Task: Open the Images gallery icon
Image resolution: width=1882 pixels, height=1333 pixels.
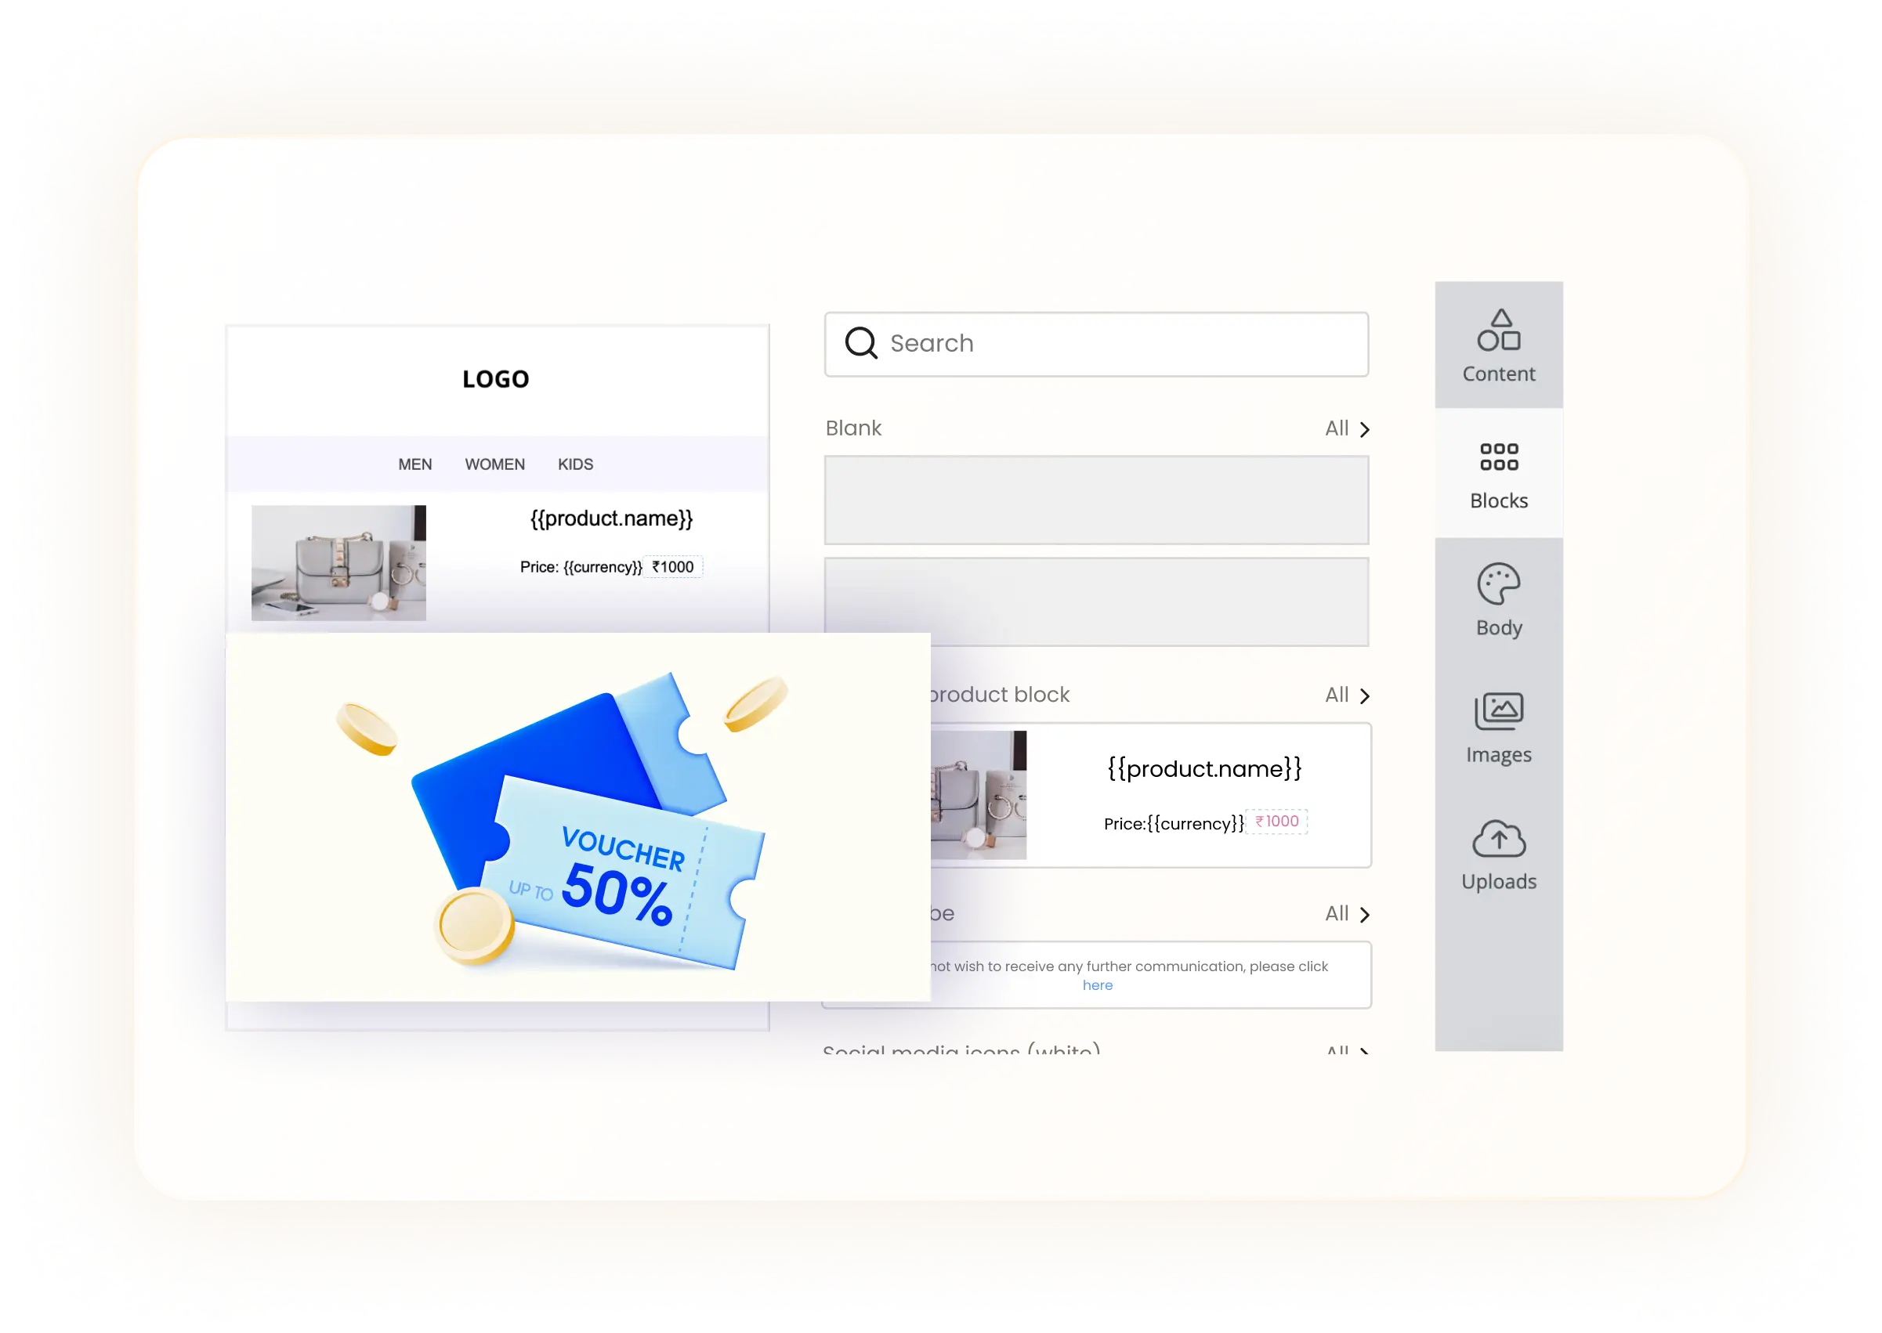Action: click(x=1499, y=711)
